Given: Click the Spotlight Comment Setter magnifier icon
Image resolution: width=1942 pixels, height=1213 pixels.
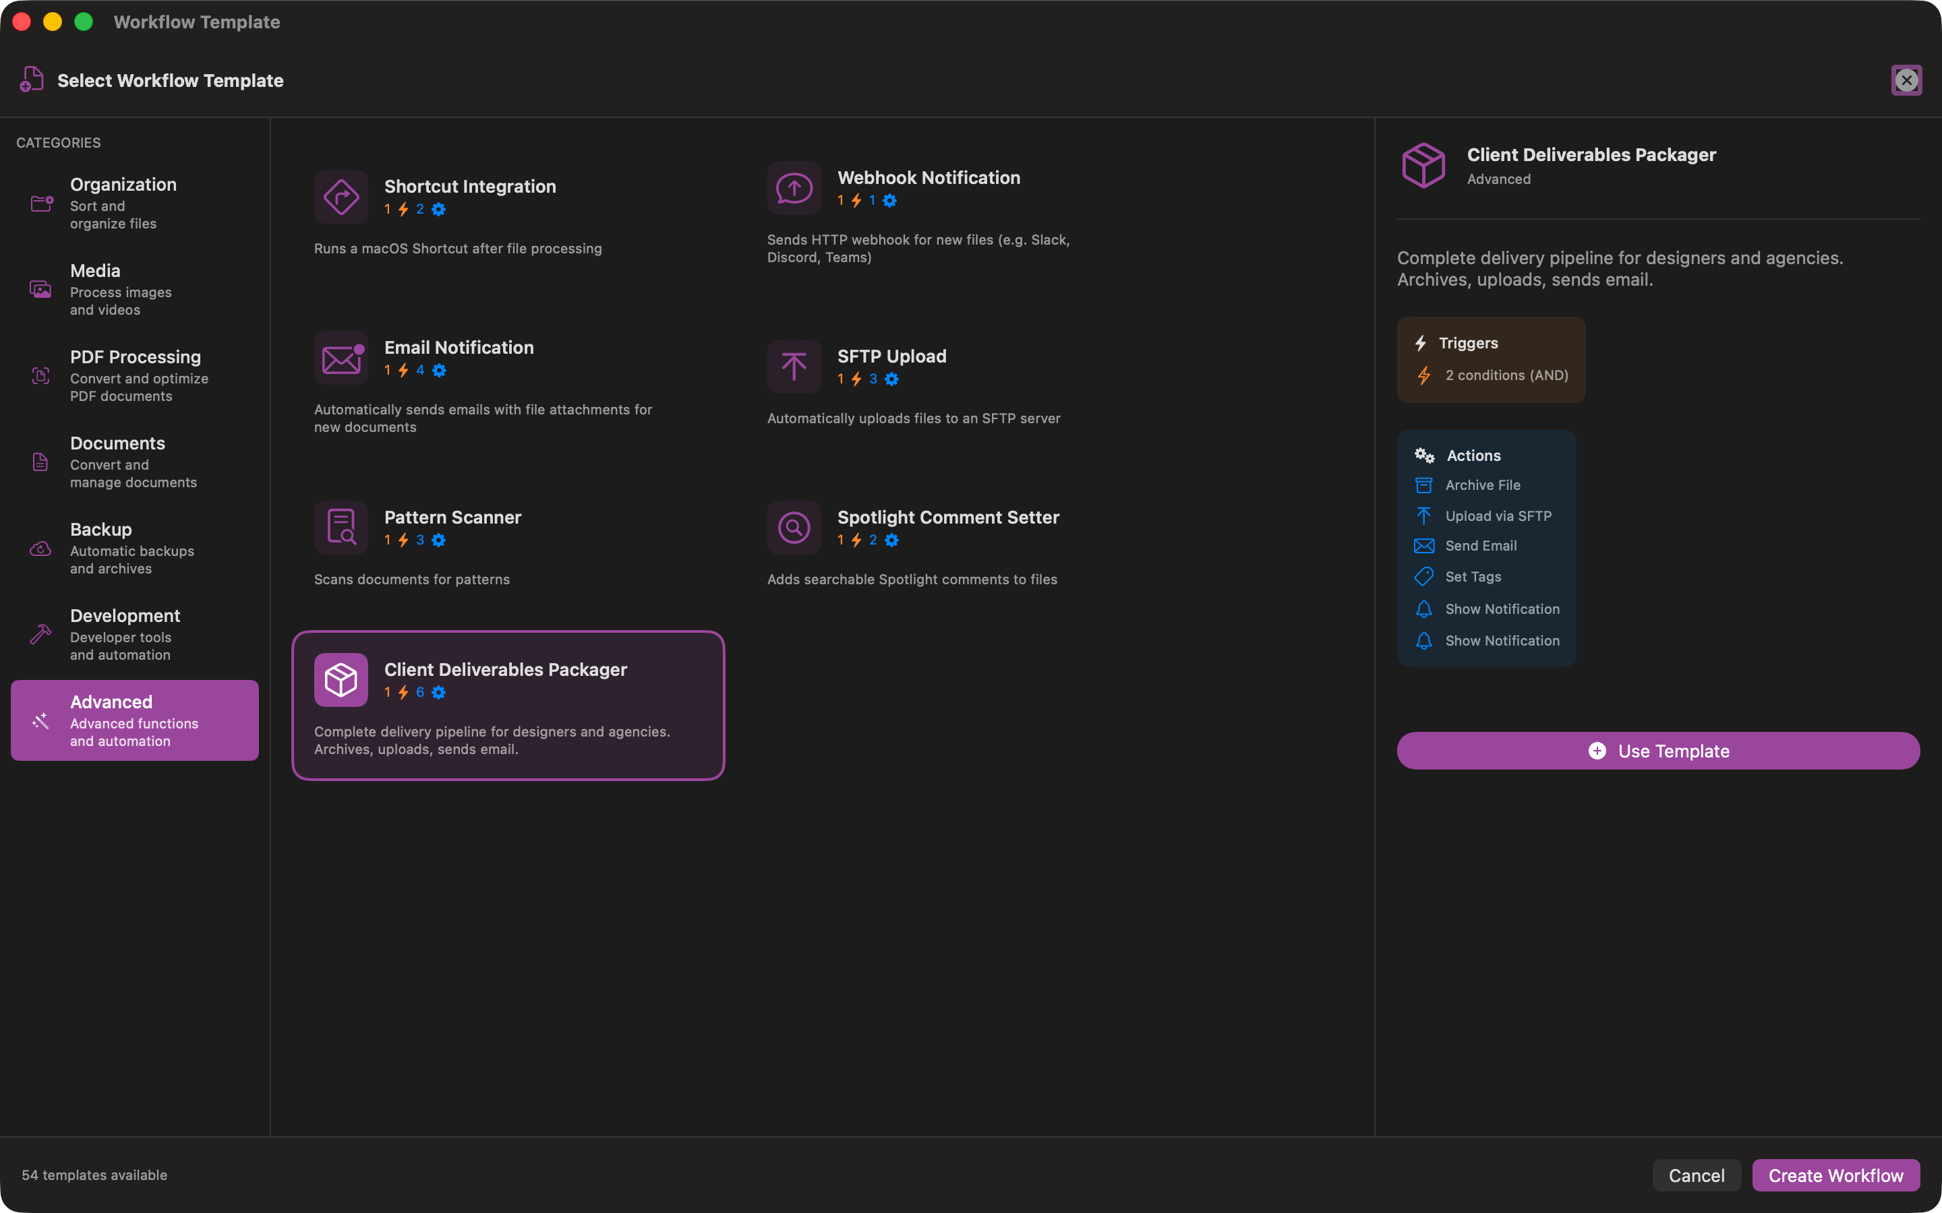Looking at the screenshot, I should [794, 528].
